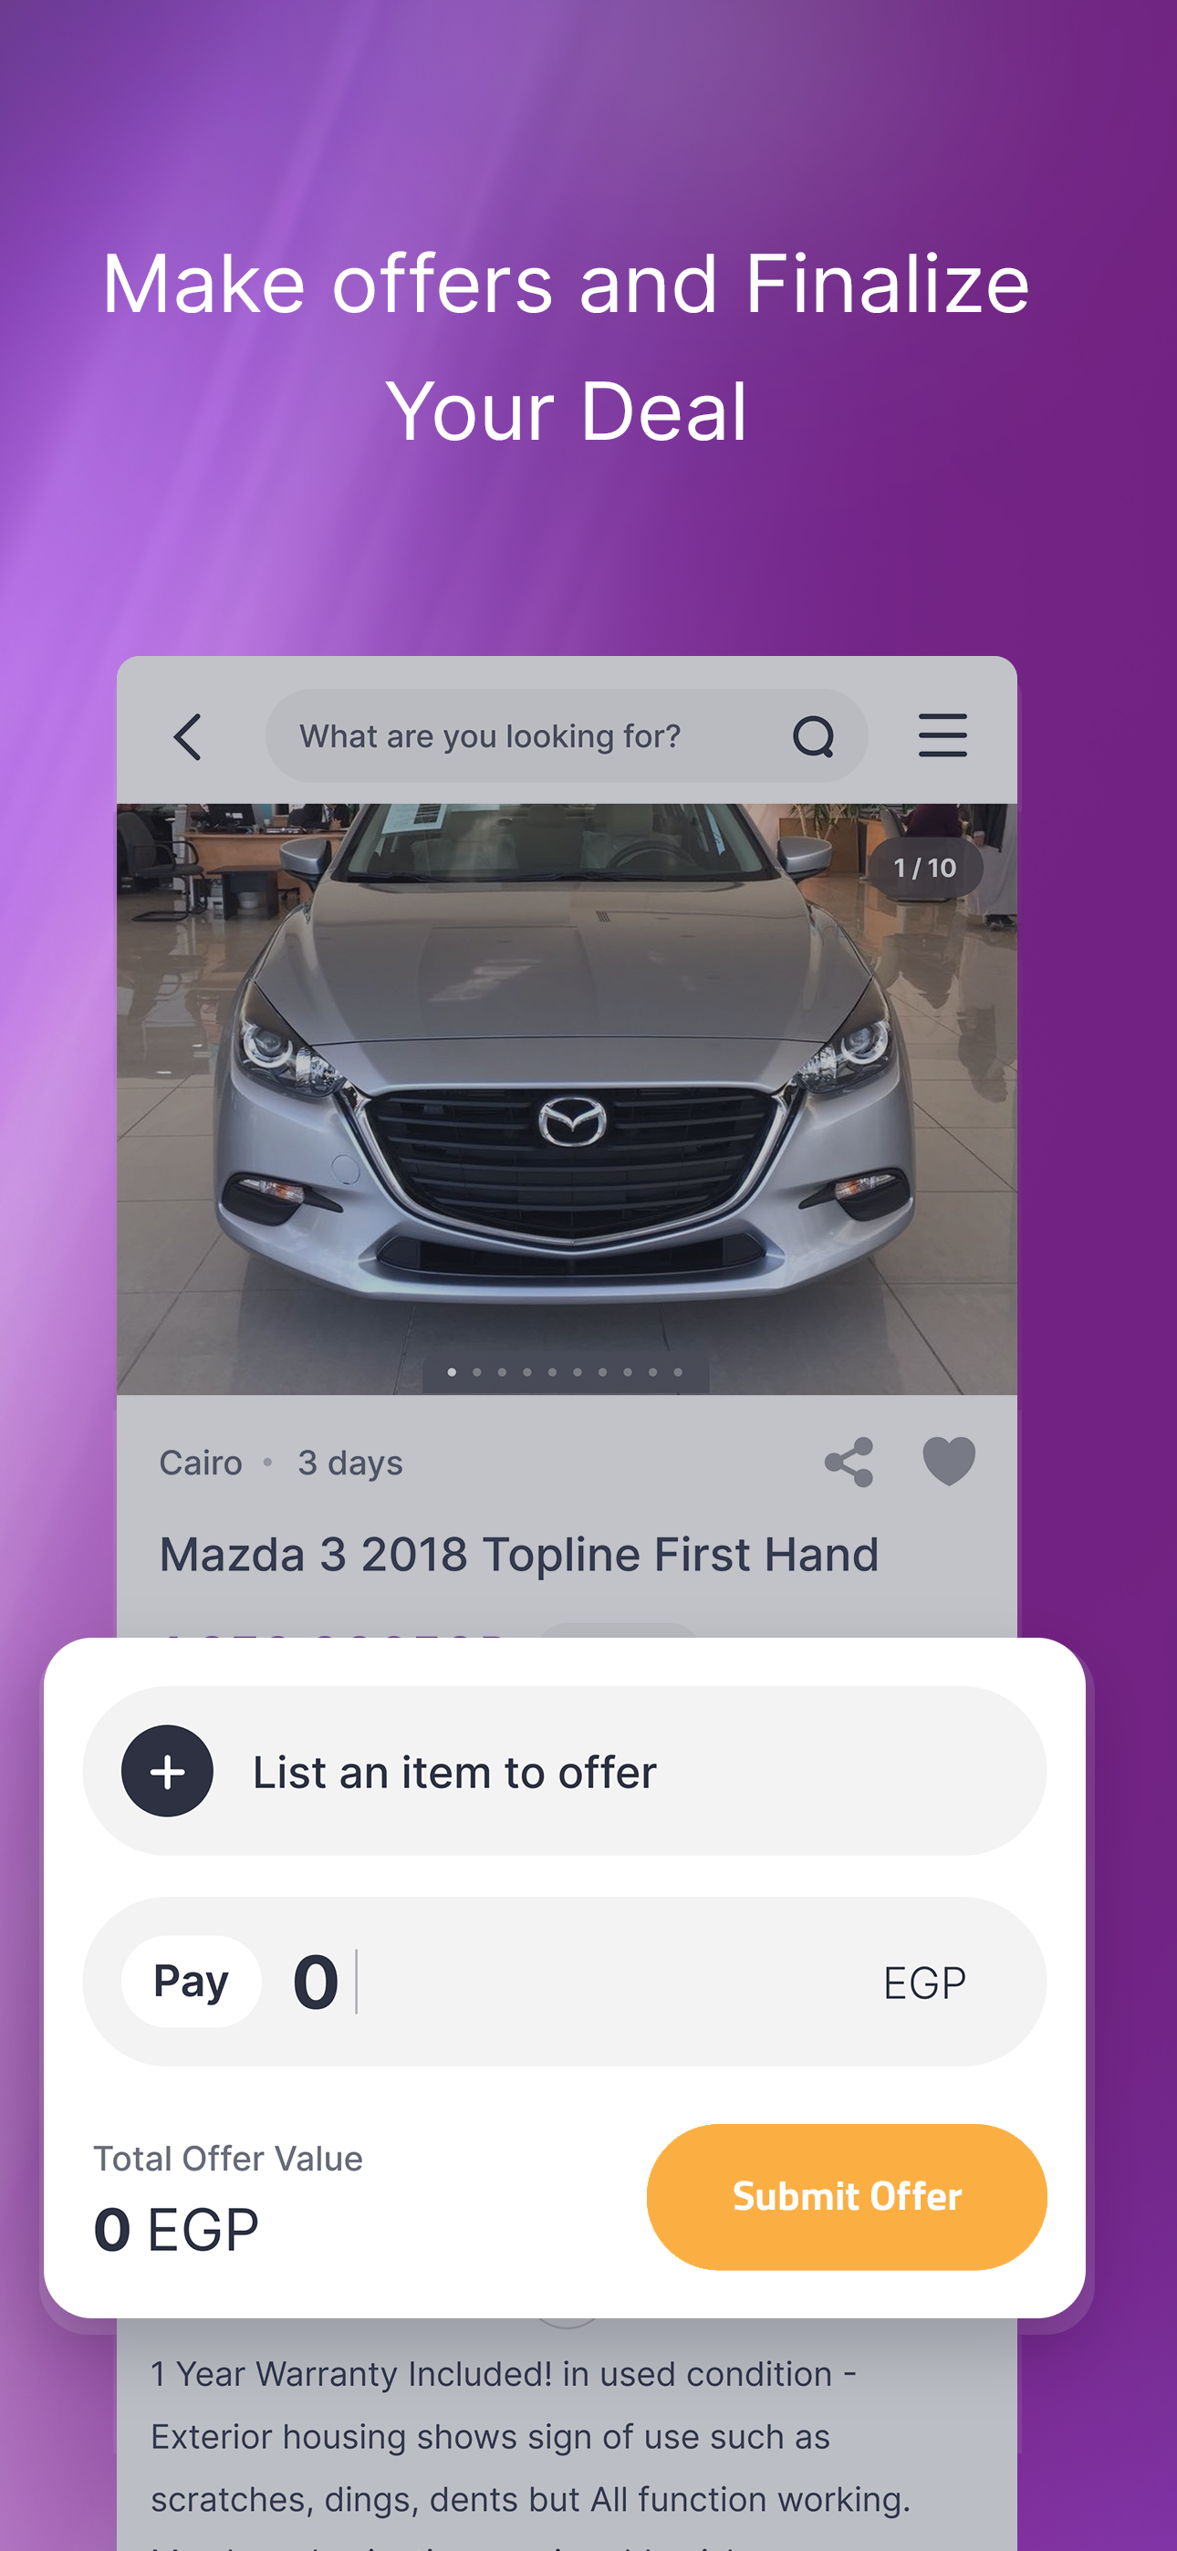Screen dimensions: 1177x2551
Task: Tap the Total Offer Value amount
Action: [176, 2230]
